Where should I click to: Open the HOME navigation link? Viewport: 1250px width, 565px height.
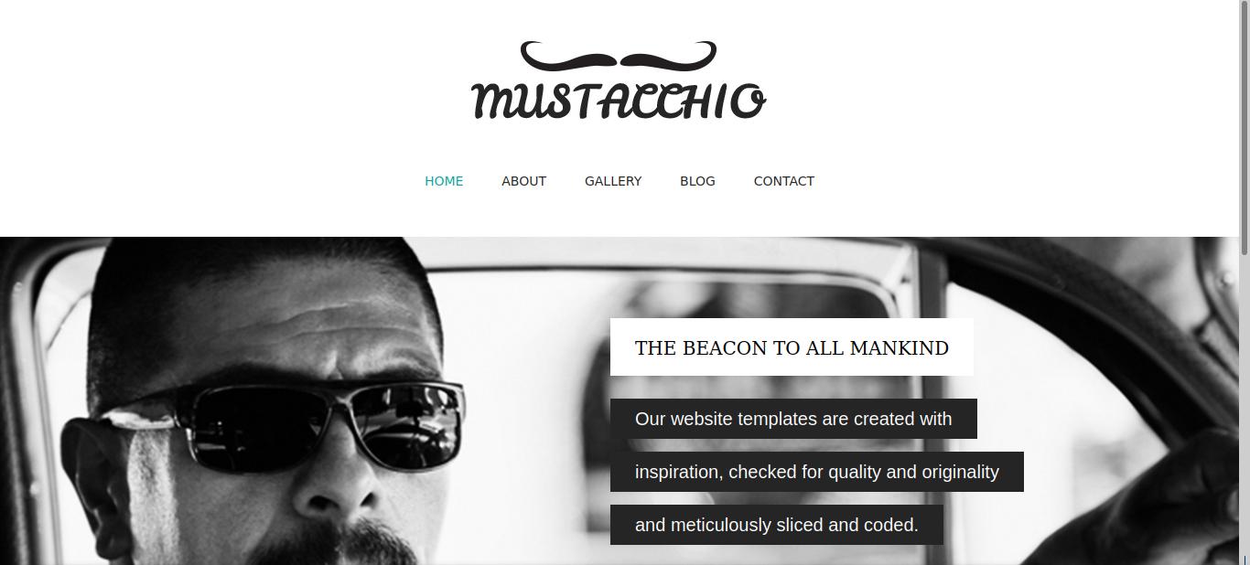[x=444, y=181]
